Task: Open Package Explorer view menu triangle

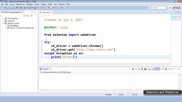Action: pyautogui.click(x=35, y=15)
